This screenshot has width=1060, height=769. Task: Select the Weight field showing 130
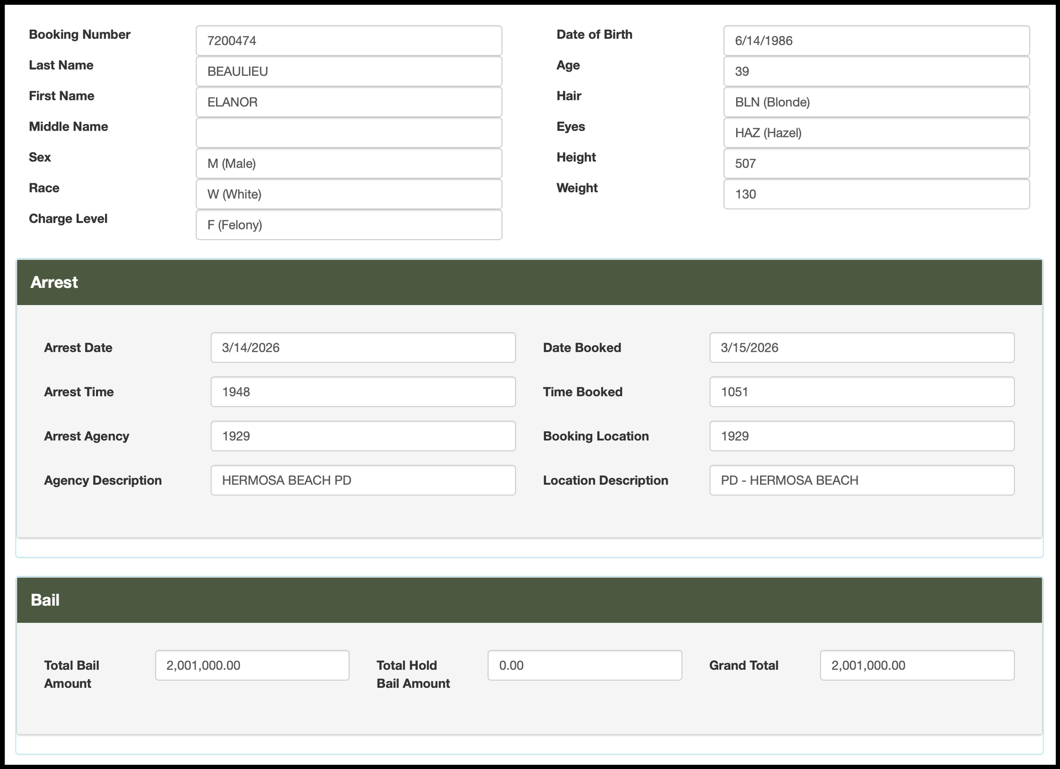click(x=876, y=195)
